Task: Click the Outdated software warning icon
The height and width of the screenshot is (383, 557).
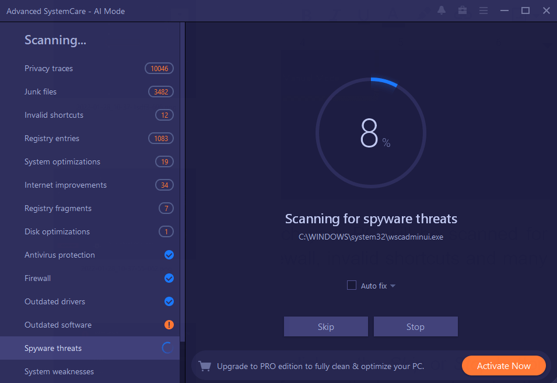Action: coord(169,325)
